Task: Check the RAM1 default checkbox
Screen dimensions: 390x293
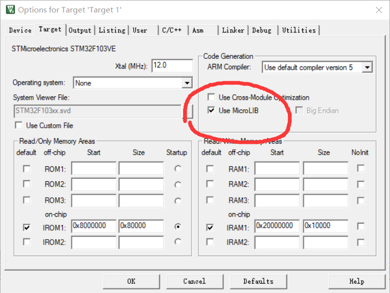Action: (210, 169)
